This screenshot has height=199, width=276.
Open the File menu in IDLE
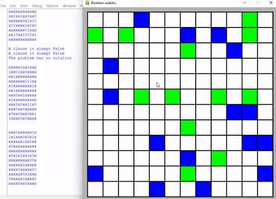(x=3, y=6)
